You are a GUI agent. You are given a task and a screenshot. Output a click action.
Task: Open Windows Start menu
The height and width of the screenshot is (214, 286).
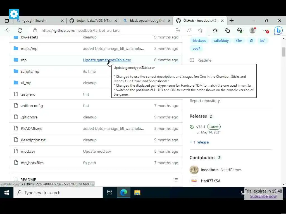(x=7, y=193)
